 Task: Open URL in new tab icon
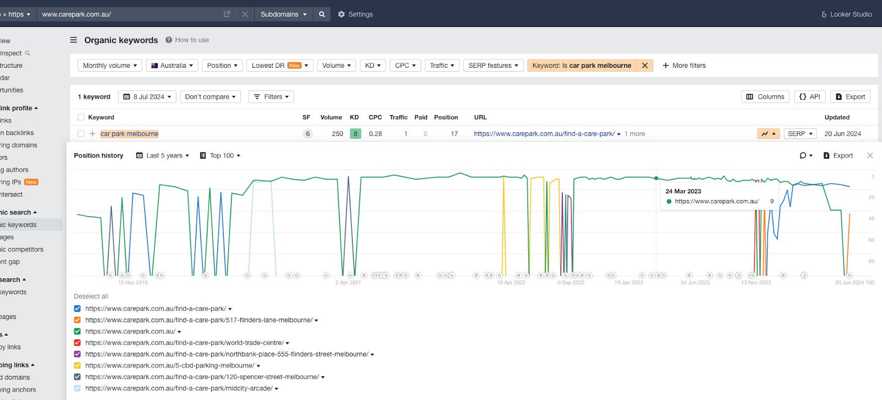coord(227,14)
